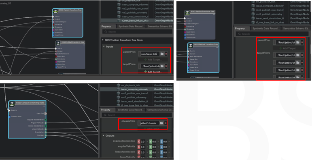Click cube icon of highlighted tf_tree_base_link_to_chas row
The width and height of the screenshot is (312, 160).
point(119,21)
